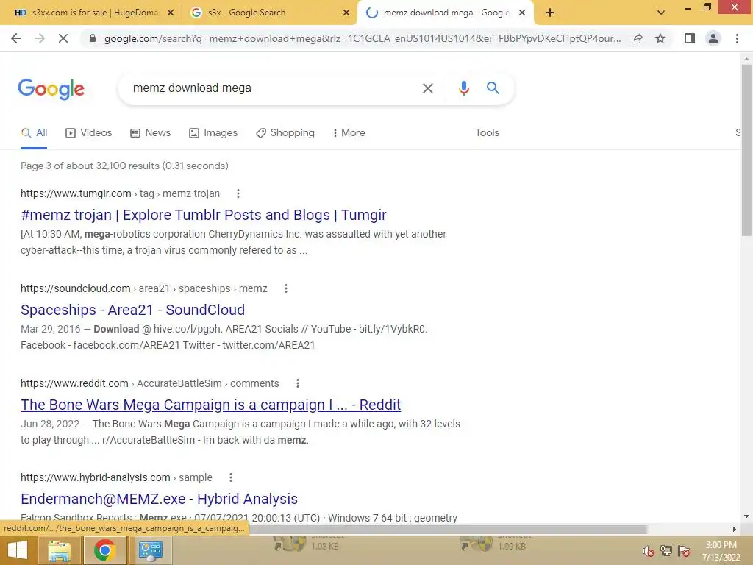Viewport: 753px width, 565px height.
Task: Open the Windows Start button
Action: pos(18,550)
